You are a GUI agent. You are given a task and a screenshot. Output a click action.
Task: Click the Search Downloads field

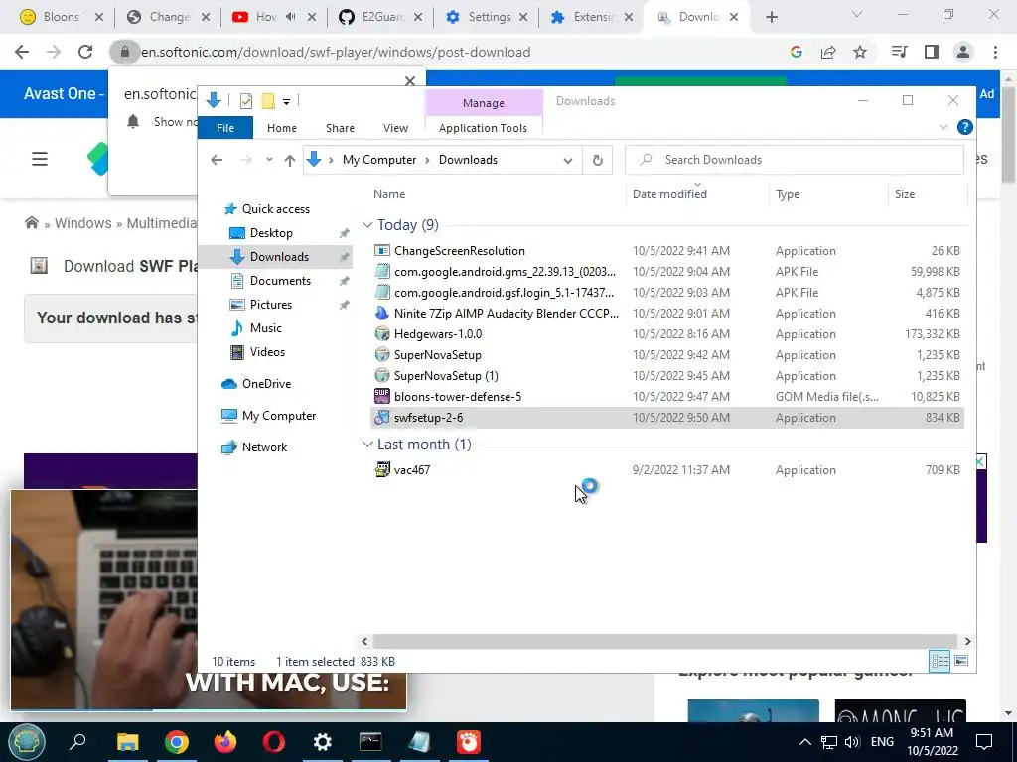tap(794, 160)
